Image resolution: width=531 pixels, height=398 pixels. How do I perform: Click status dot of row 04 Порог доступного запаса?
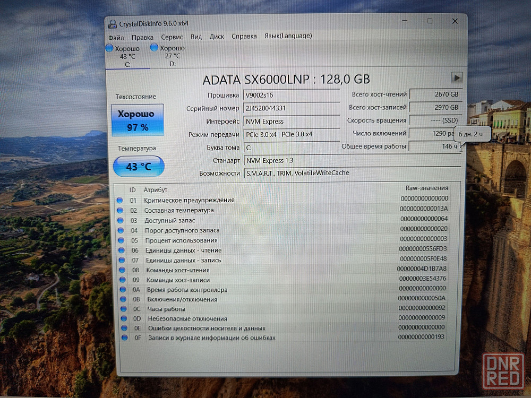[121, 230]
